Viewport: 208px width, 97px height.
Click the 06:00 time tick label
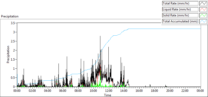[63, 91]
